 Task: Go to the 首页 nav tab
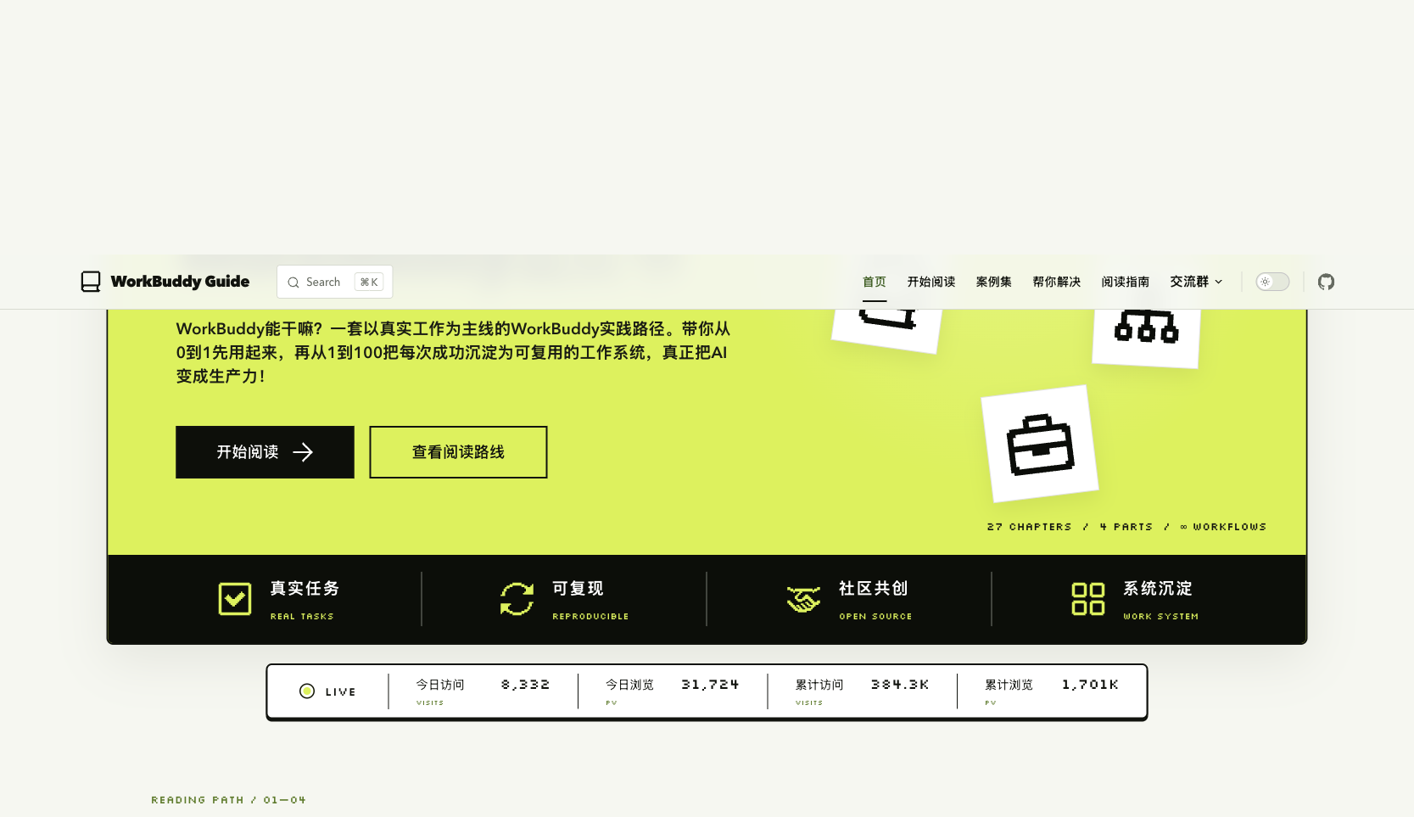[x=875, y=282]
